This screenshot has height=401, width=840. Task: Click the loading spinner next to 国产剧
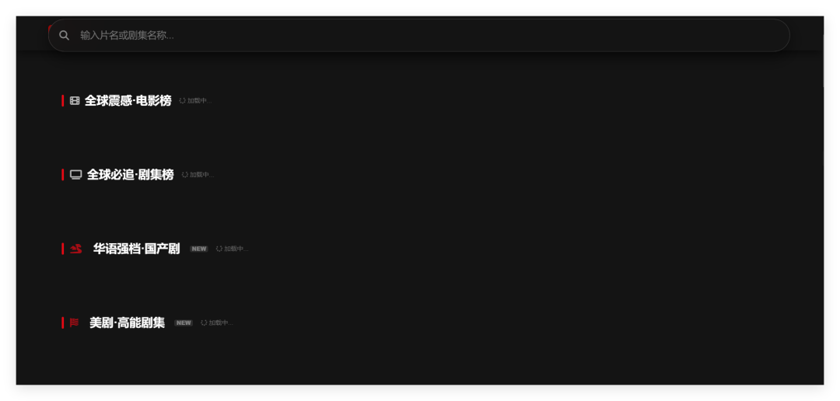point(219,249)
